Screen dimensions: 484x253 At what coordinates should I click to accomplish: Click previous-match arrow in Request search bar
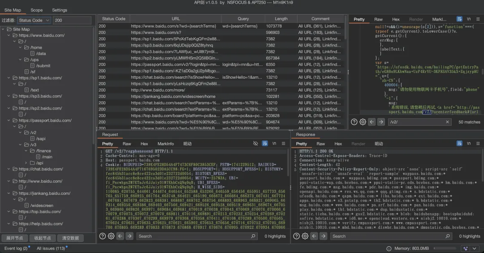click(x=121, y=236)
